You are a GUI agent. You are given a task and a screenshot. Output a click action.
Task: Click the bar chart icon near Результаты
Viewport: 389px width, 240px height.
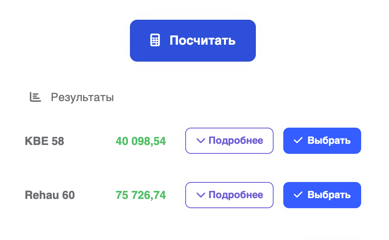(x=35, y=97)
